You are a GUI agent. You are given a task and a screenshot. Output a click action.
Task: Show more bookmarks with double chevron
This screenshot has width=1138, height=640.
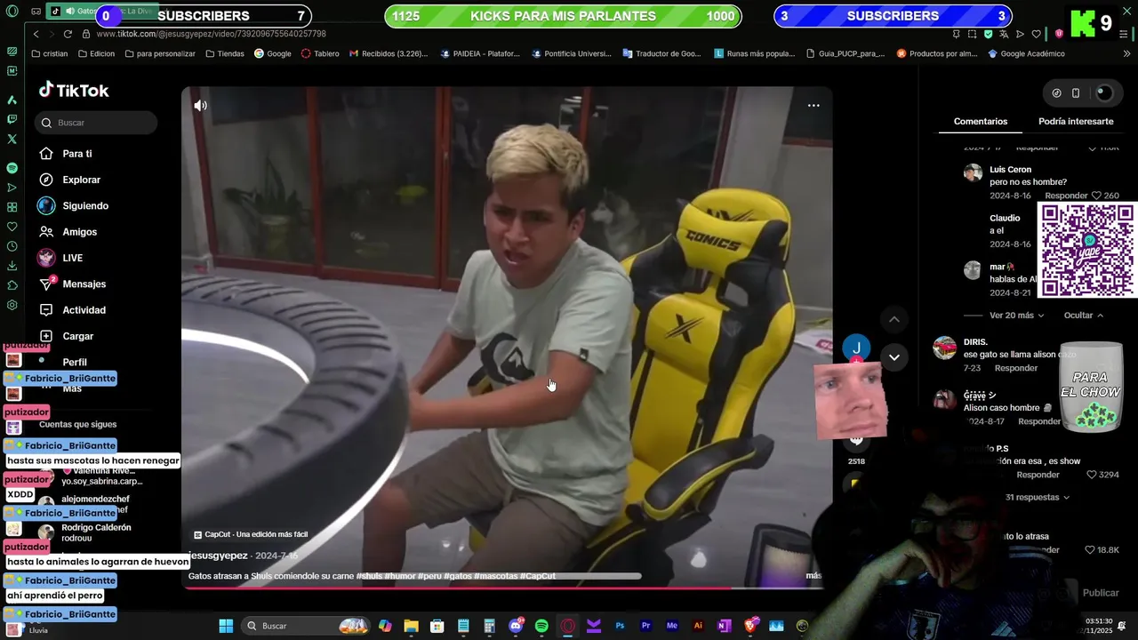pyautogui.click(x=1127, y=53)
